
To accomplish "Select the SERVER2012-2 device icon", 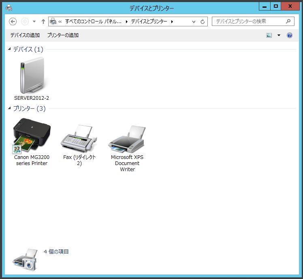I will [32, 75].
